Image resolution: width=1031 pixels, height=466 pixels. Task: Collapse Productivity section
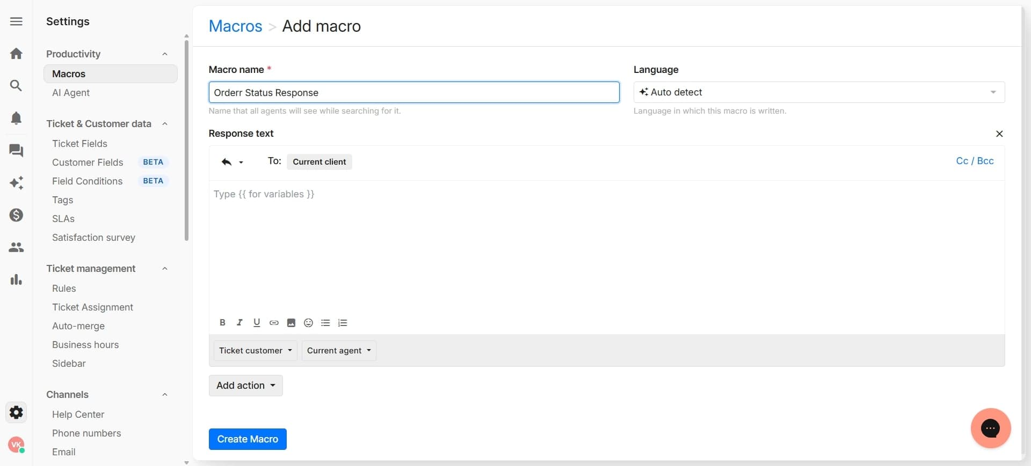click(165, 54)
